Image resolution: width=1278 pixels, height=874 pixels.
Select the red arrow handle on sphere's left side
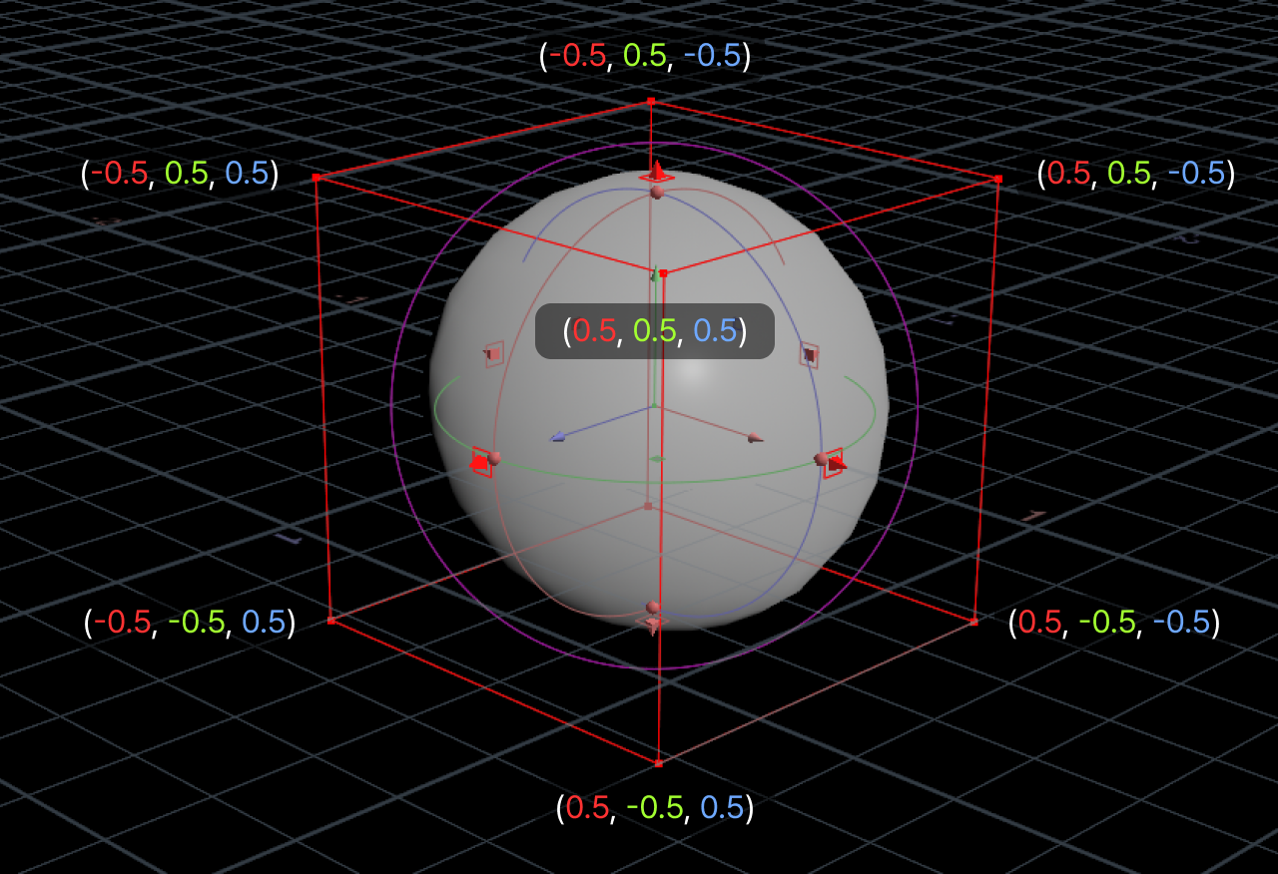click(x=481, y=462)
